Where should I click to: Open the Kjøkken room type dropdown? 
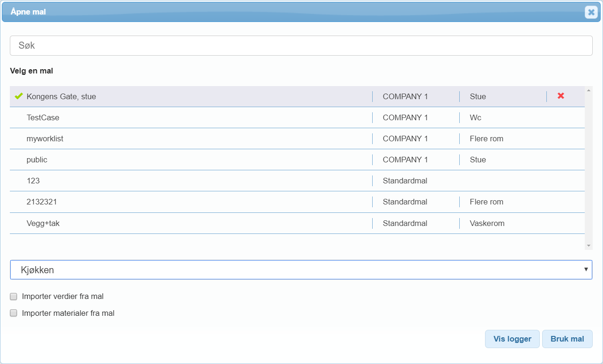[x=301, y=270]
